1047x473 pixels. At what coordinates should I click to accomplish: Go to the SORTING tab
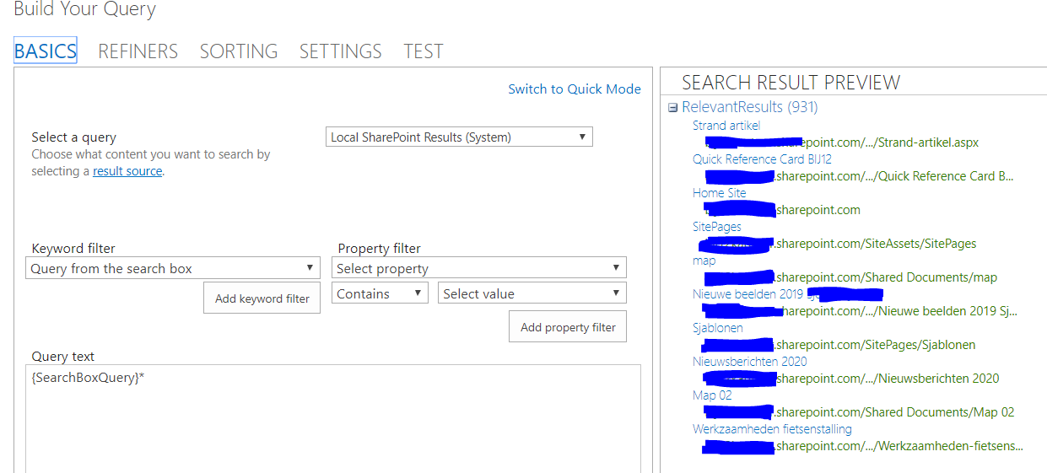pyautogui.click(x=239, y=51)
